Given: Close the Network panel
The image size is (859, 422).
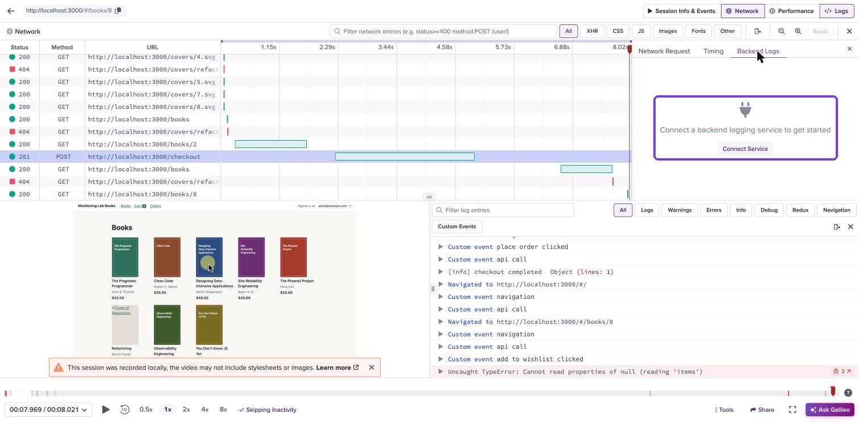Looking at the screenshot, I should (849, 31).
